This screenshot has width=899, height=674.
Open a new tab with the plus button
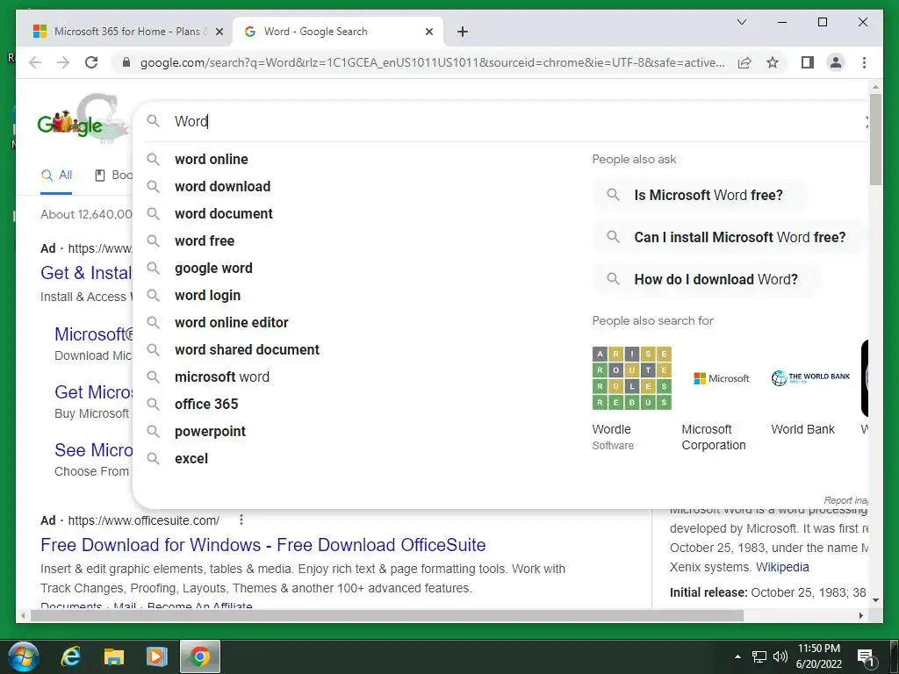(x=463, y=32)
